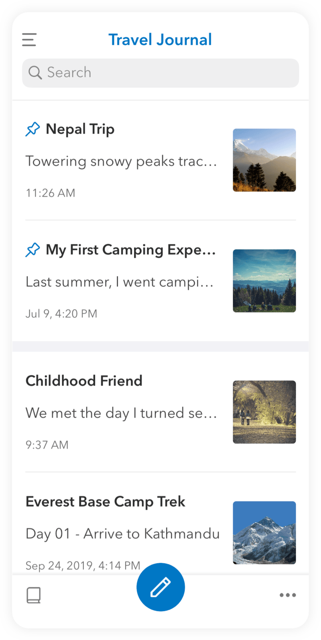
Task: Open the My First Camping Expe… entry
Action: click(x=131, y=250)
